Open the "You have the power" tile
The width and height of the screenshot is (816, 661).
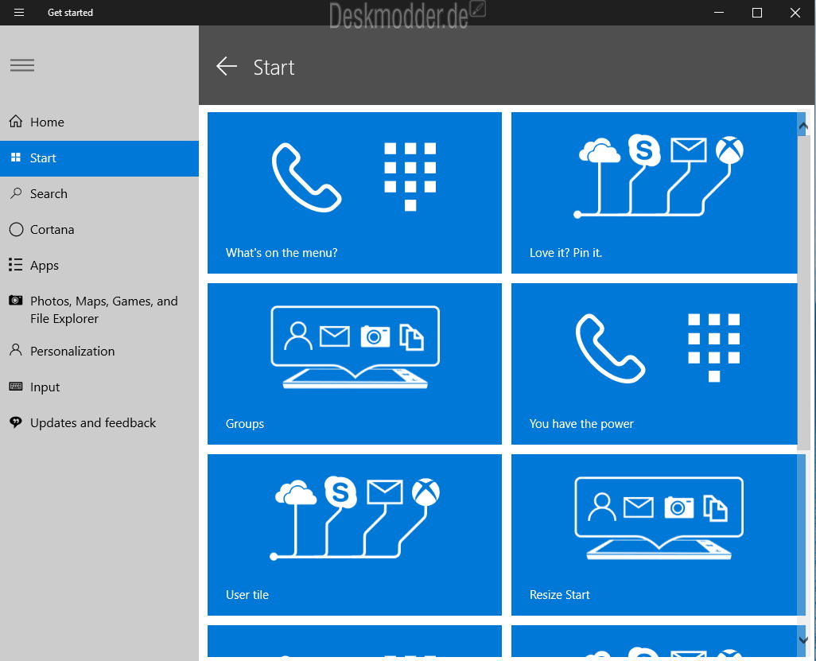click(x=655, y=364)
